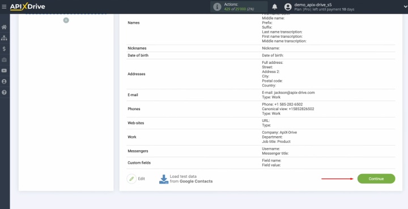Image resolution: width=408 pixels, height=209 pixels.
Task: Click the ApiX-Drive logo
Action: (x=27, y=7)
